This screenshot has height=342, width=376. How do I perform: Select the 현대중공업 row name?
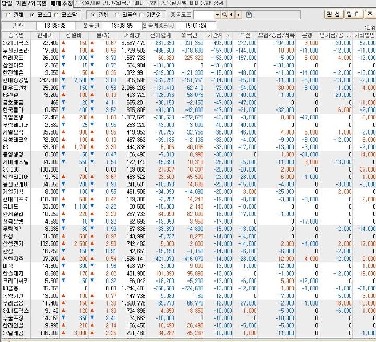pyautogui.click(x=16, y=80)
